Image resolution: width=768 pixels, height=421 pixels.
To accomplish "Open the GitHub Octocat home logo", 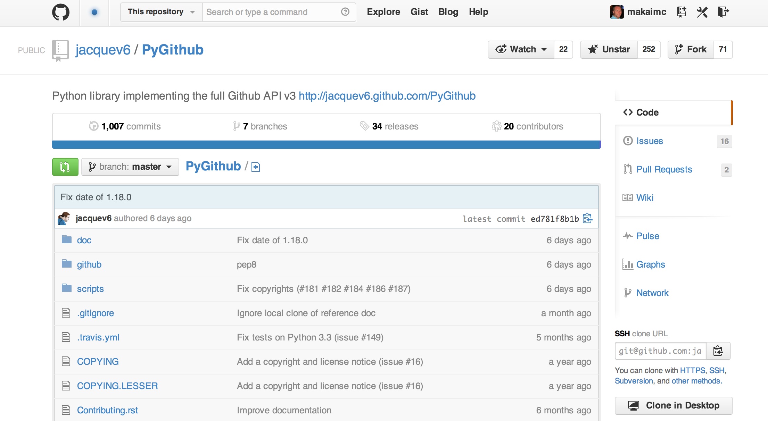I will [61, 12].
